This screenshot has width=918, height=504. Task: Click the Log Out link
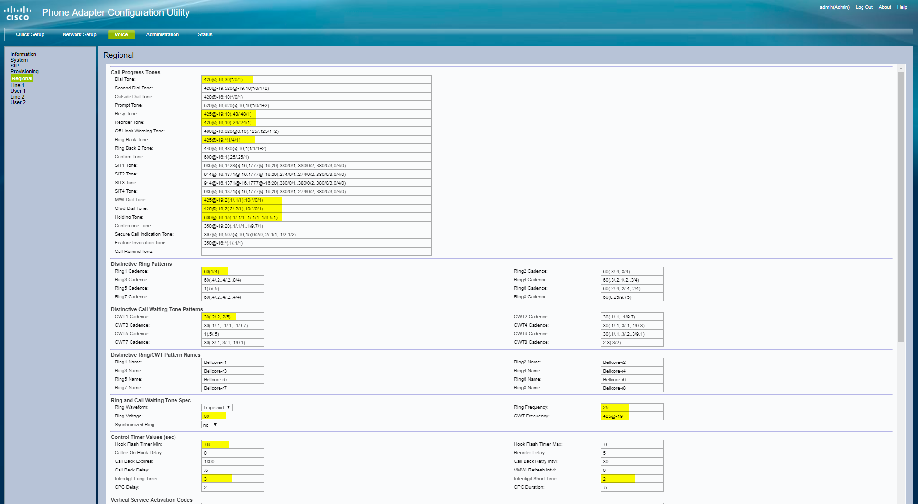(x=863, y=7)
